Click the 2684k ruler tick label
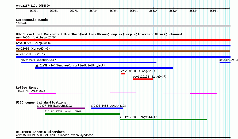The image size is (238, 139). tap(213, 11)
